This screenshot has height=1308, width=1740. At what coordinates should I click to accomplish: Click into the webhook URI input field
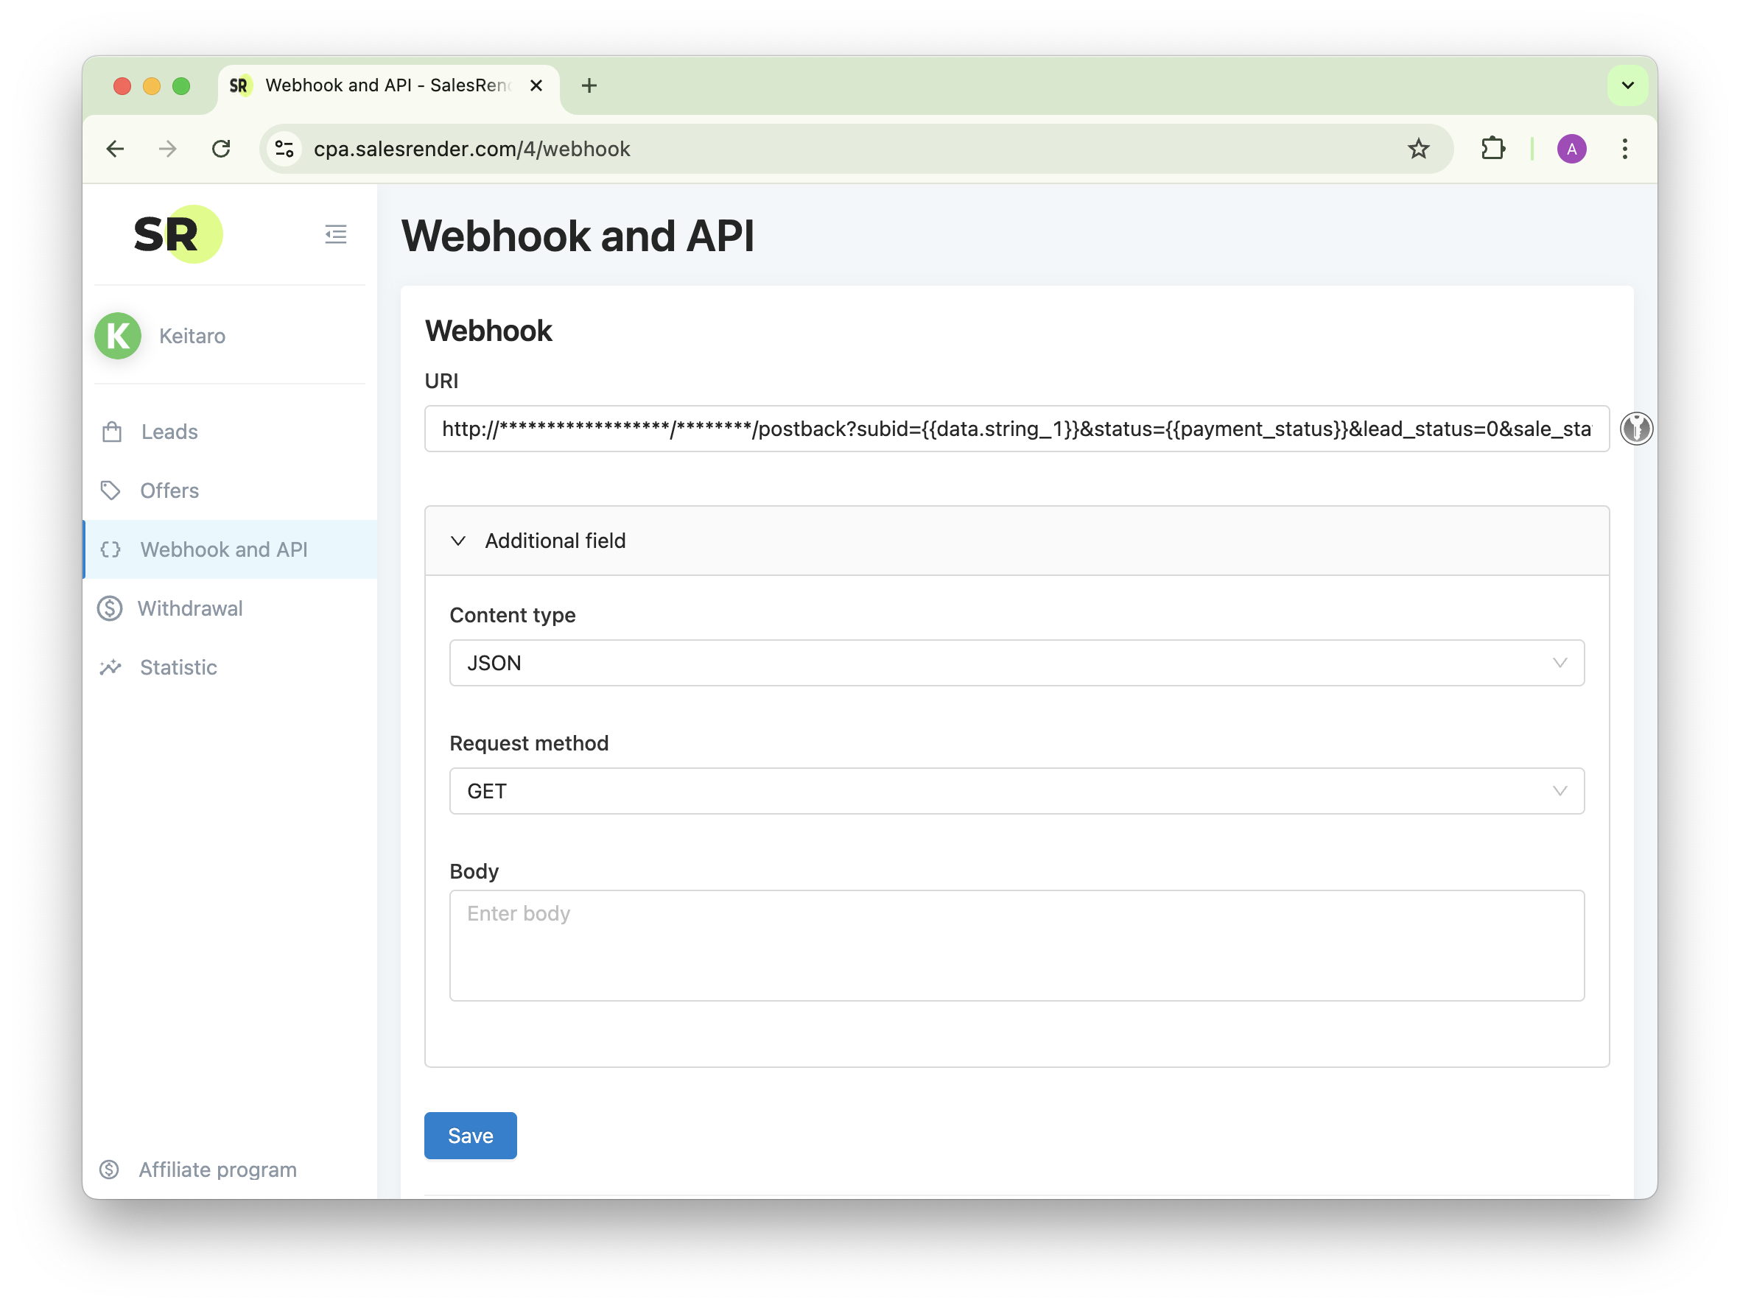pos(1017,429)
